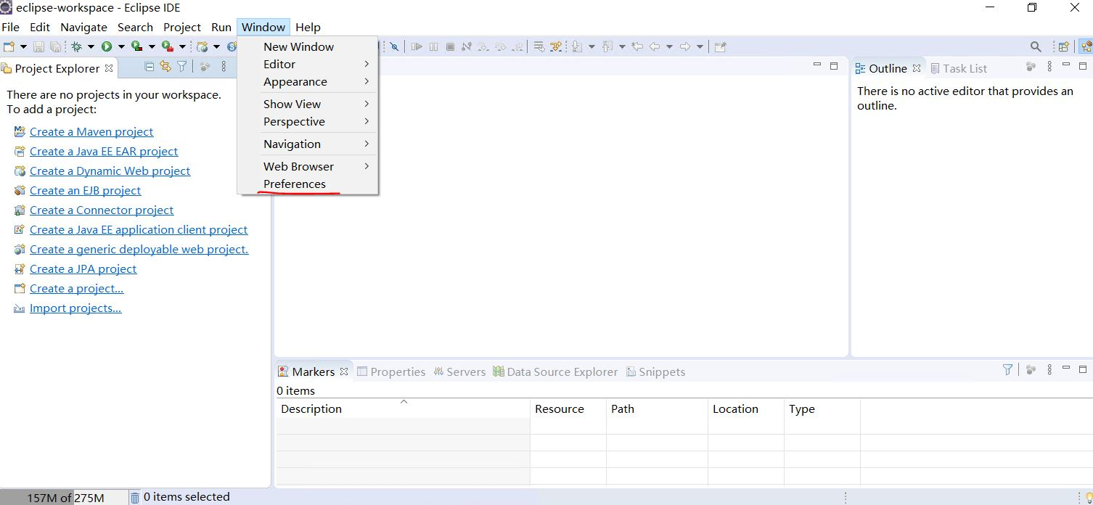Click the Previous Annotation icon
This screenshot has width=1093, height=505.
[x=607, y=46]
